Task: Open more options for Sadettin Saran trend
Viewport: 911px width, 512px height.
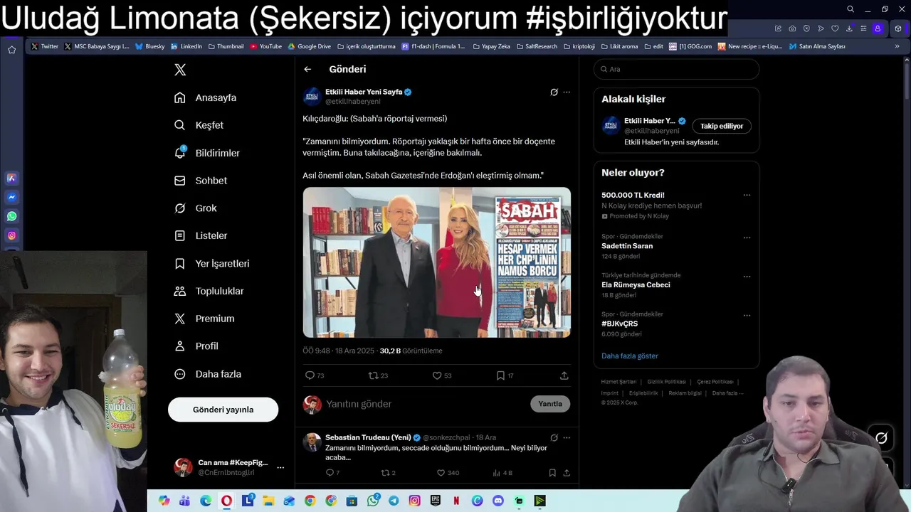Action: (747, 238)
